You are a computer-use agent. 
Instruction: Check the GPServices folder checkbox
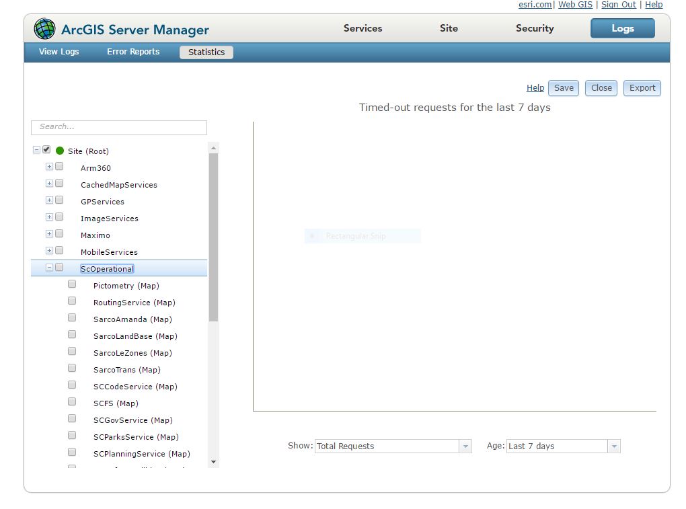pyautogui.click(x=59, y=200)
